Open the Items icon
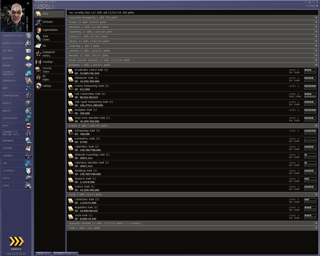The width and height of the screenshot is (320, 256). coord(28,186)
